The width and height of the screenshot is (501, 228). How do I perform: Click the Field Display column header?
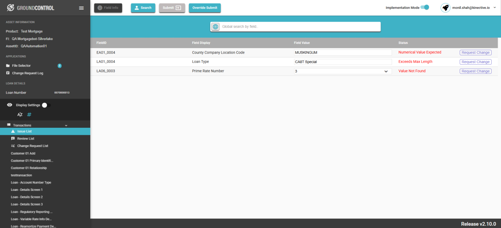pos(201,43)
